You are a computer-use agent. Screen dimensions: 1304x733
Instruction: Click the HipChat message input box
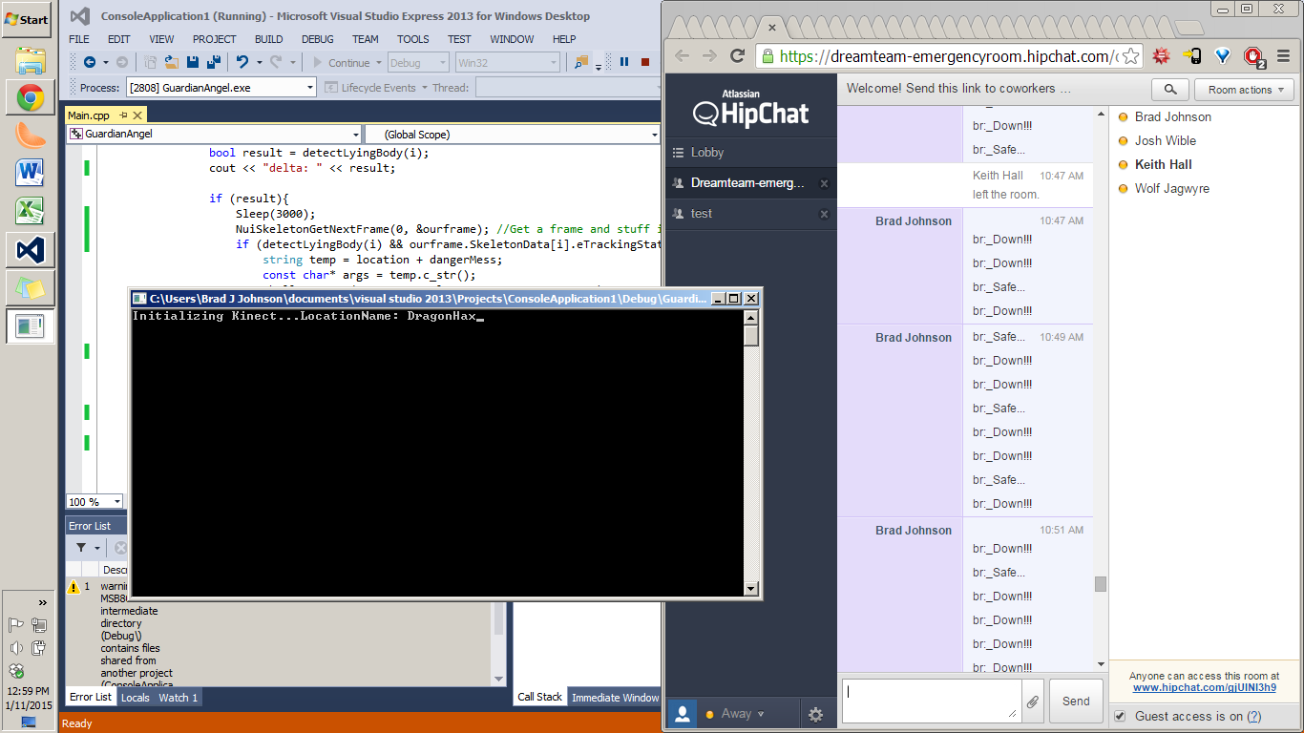pyautogui.click(x=932, y=702)
